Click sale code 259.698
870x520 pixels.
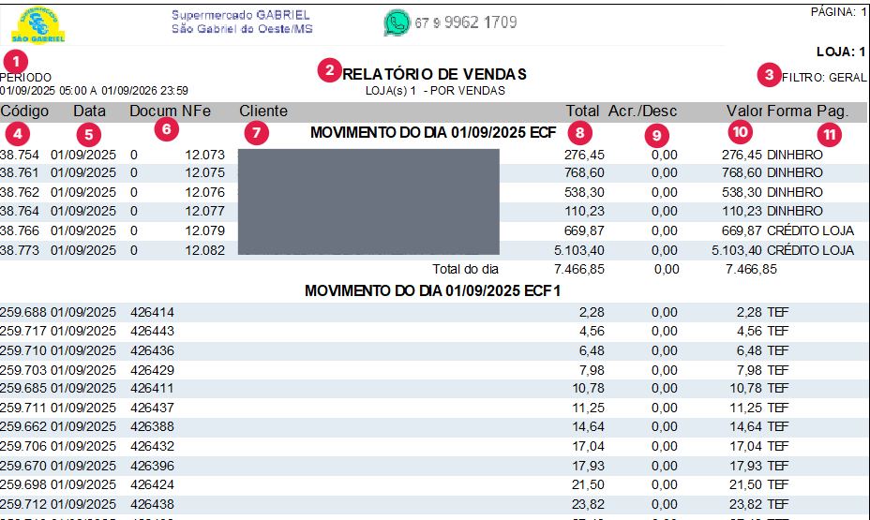[x=23, y=484]
